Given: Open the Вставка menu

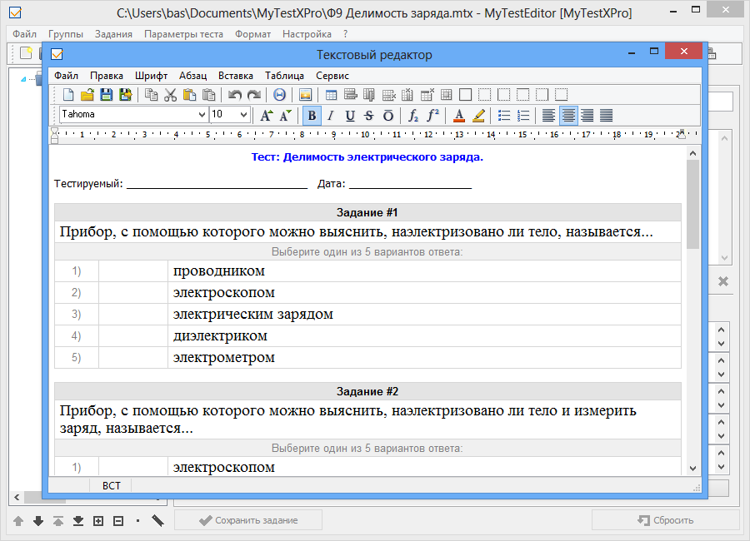Looking at the screenshot, I should [x=235, y=76].
